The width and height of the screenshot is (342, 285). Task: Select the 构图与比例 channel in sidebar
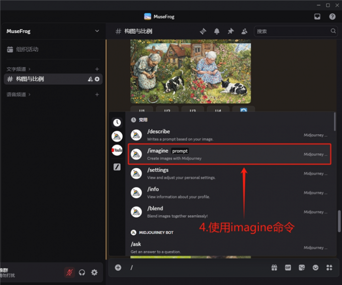[x=53, y=79]
